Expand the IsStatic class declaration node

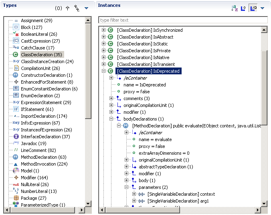click(103, 44)
